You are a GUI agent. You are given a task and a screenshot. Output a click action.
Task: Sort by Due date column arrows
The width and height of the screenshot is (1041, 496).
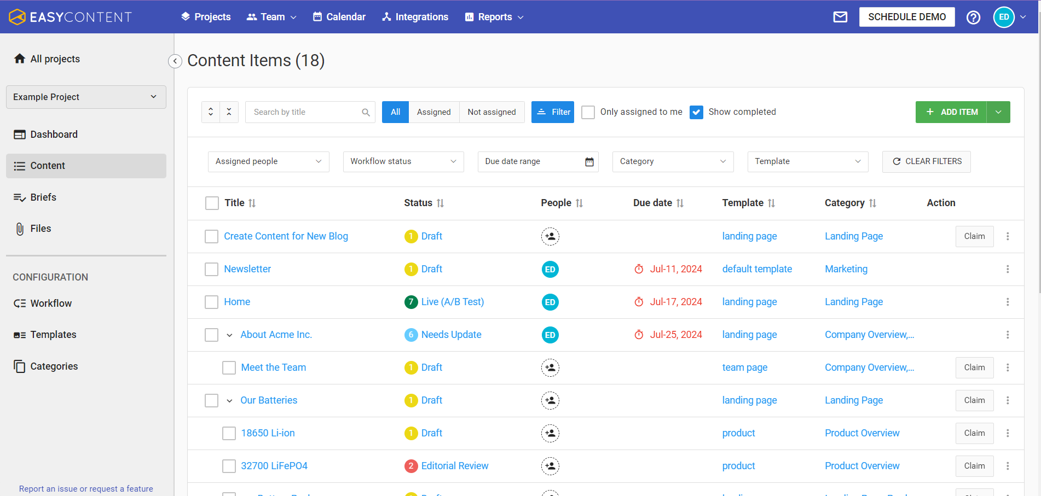point(680,203)
